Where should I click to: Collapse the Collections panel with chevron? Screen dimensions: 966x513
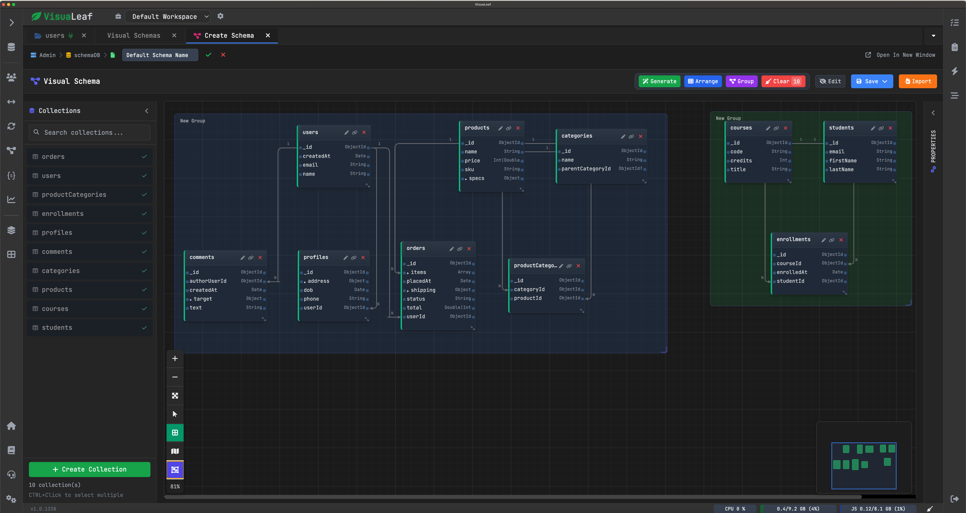[147, 111]
